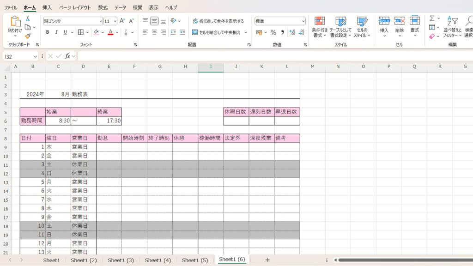Add a new sheet with plus button

click(x=267, y=260)
